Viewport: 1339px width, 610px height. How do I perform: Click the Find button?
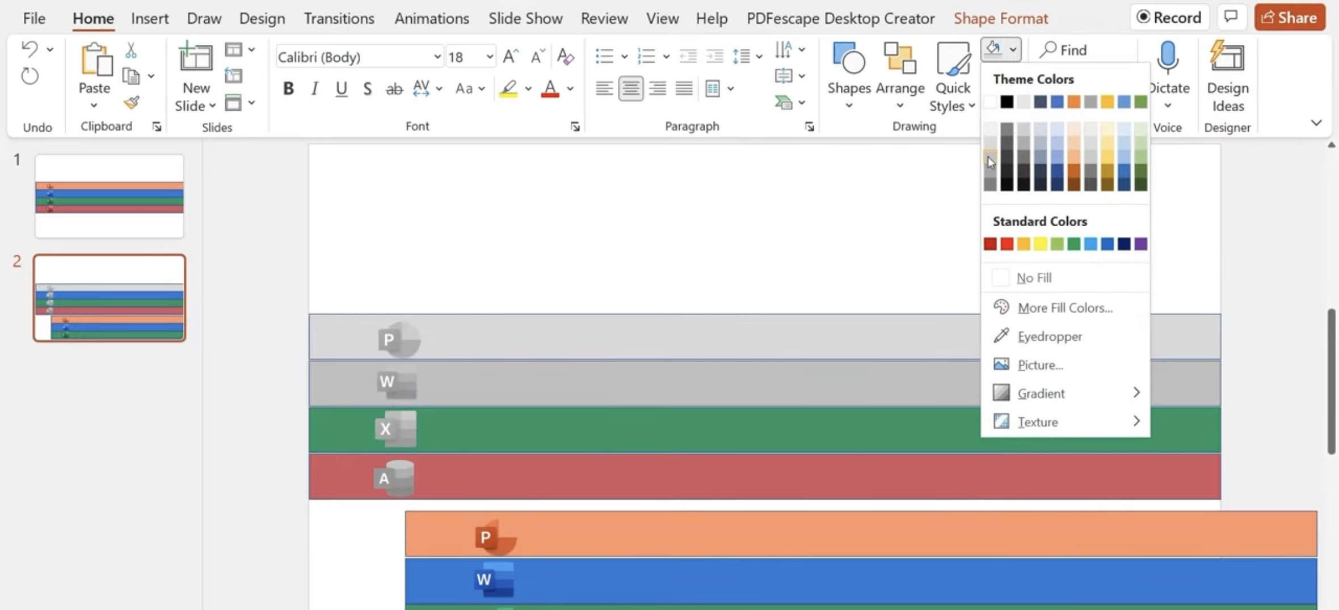[x=1063, y=50]
